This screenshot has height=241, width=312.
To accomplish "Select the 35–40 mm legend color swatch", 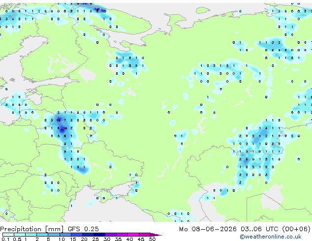I will [122, 235].
